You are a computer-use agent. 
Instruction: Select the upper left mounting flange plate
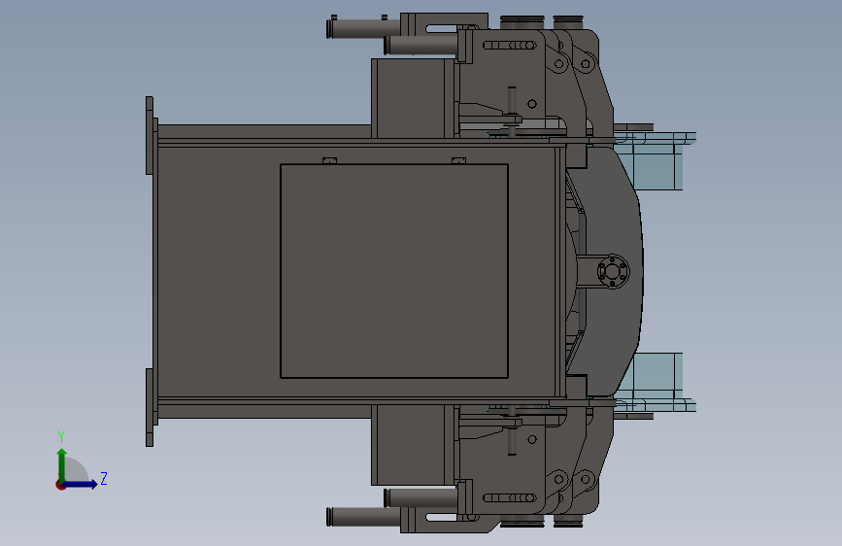[x=151, y=135]
